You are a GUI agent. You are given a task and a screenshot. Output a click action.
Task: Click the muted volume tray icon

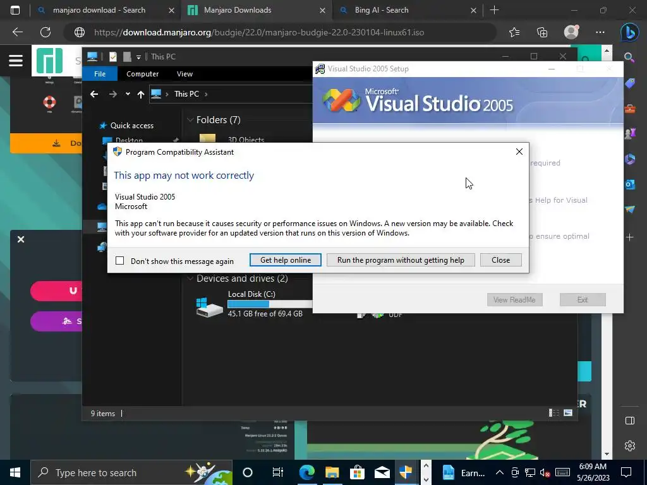coord(545,472)
